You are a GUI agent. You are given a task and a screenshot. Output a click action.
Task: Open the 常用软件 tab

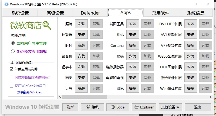[x=161, y=13]
